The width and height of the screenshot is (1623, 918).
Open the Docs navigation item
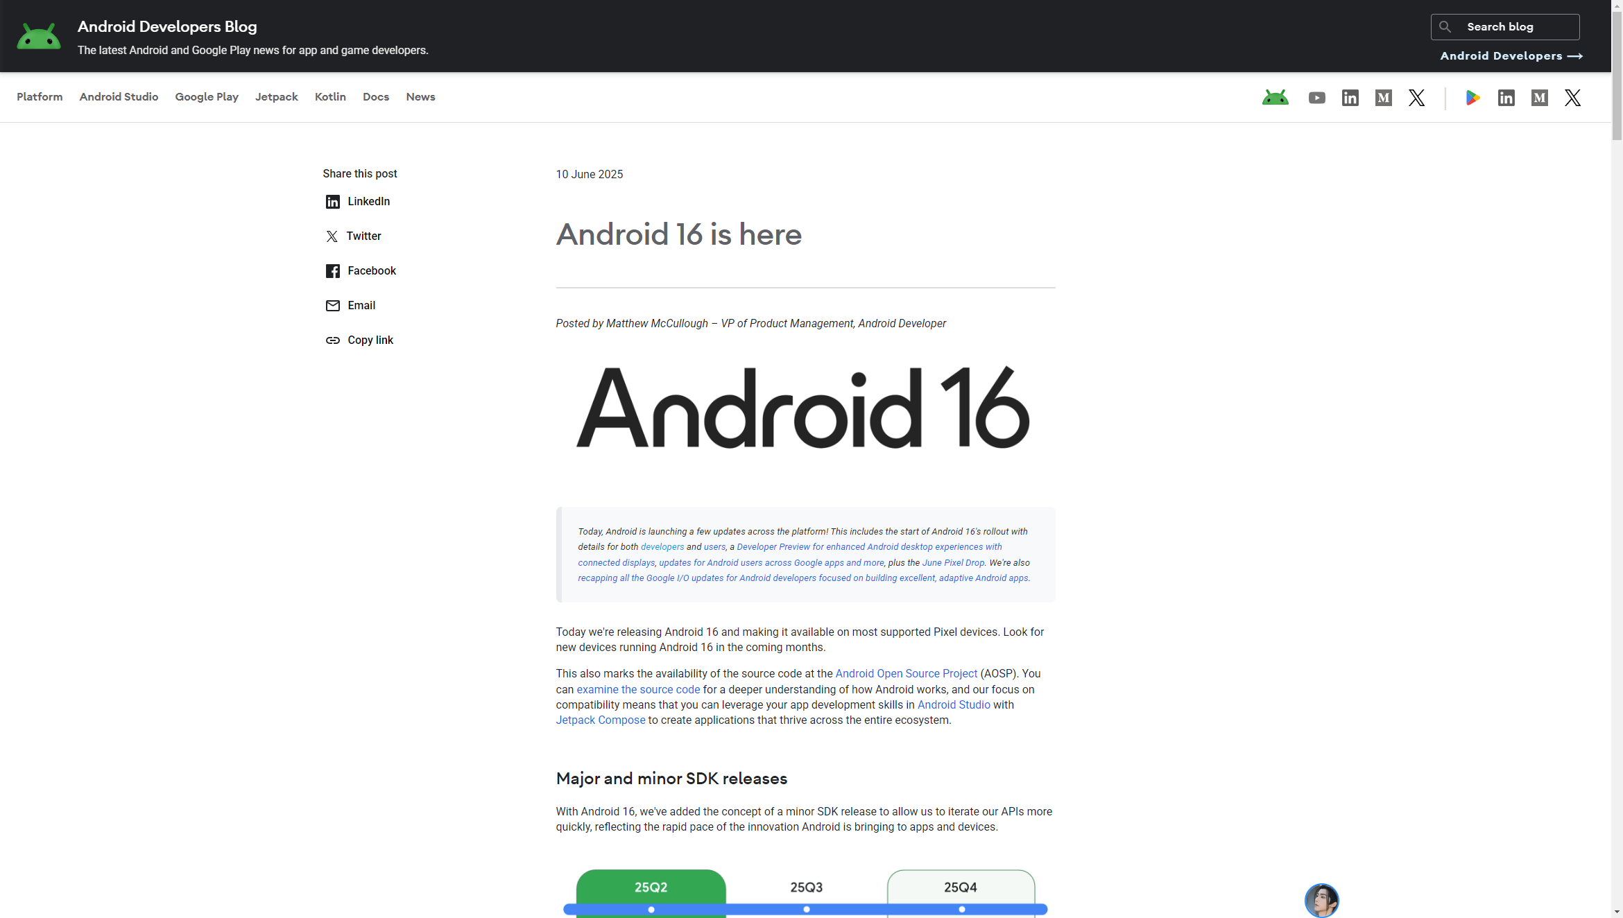[x=375, y=97]
